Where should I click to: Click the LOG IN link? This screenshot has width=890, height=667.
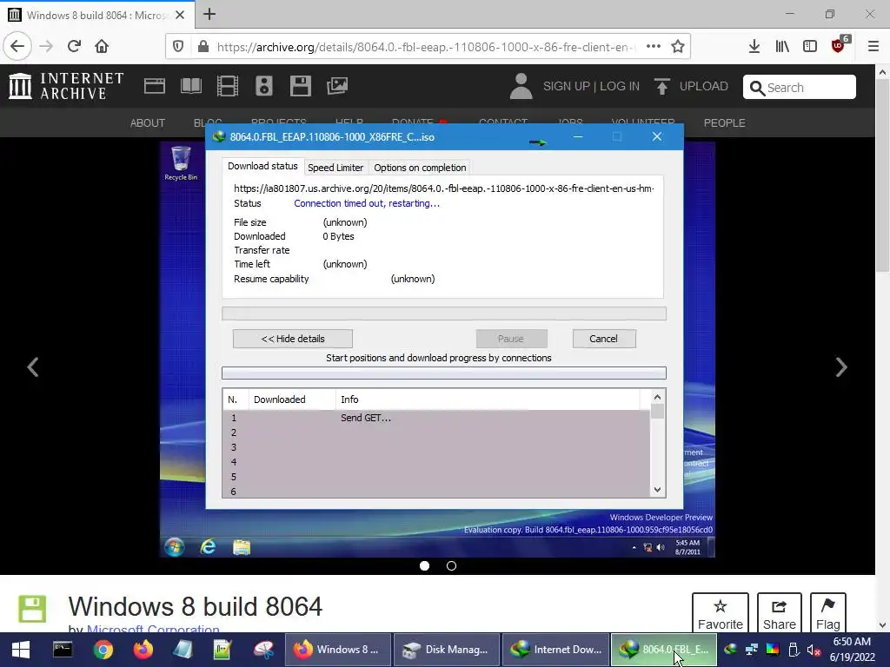(x=619, y=86)
